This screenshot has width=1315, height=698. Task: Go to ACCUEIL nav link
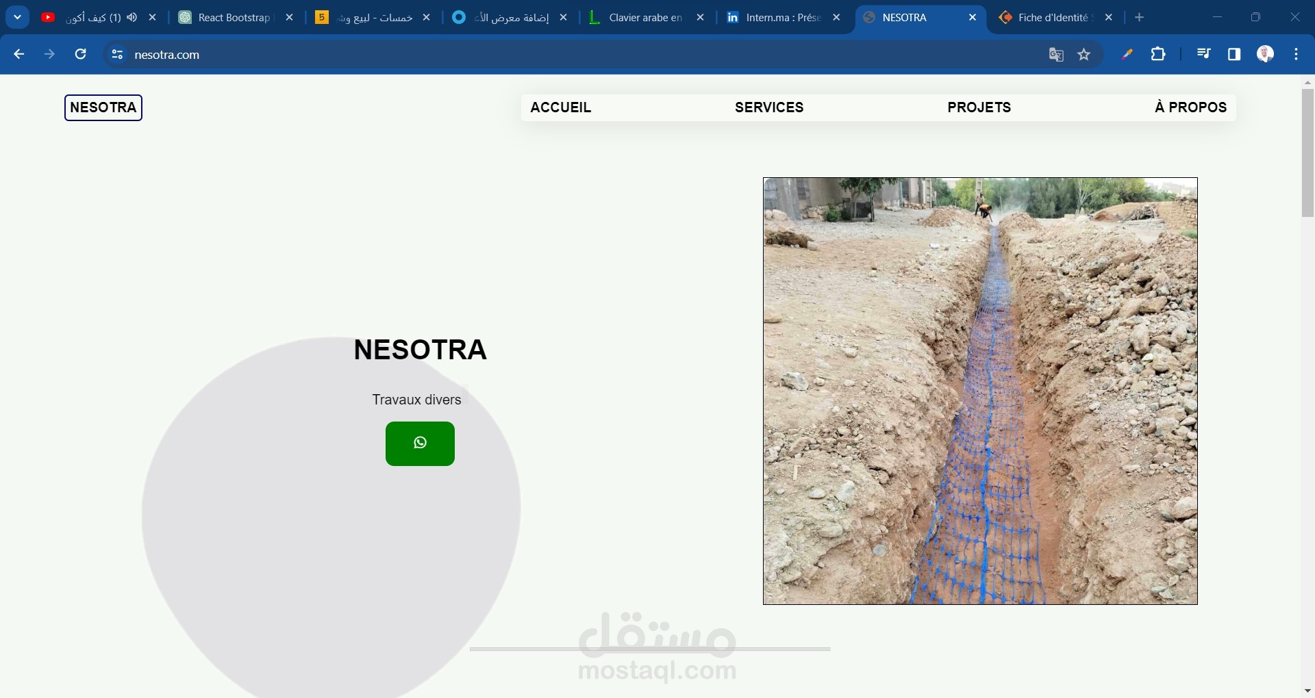coord(561,107)
